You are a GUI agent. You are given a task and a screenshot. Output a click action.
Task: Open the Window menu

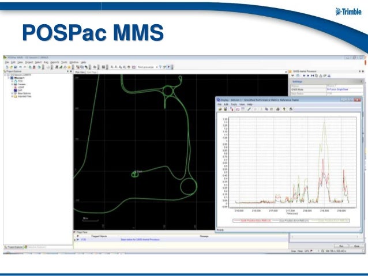(74, 62)
